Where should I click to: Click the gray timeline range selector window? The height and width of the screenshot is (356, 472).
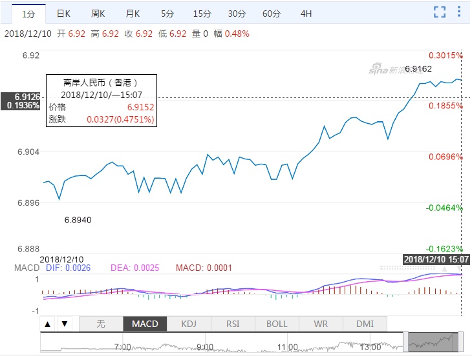[x=433, y=342]
